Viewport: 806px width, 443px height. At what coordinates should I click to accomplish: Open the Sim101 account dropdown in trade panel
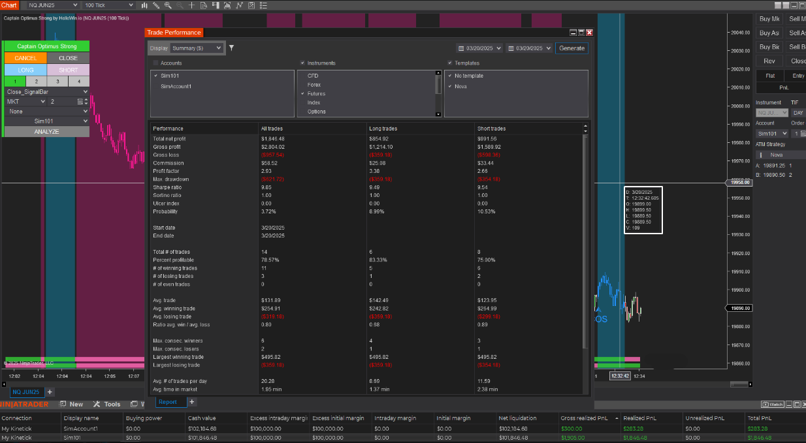click(x=46, y=121)
